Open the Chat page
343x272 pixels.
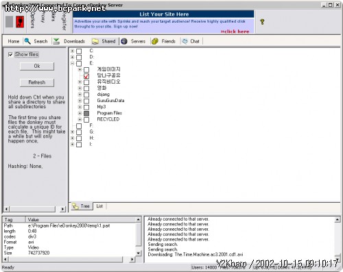[x=191, y=41]
